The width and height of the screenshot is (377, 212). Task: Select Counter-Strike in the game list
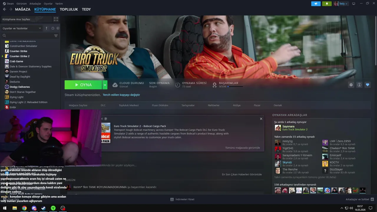click(18, 51)
